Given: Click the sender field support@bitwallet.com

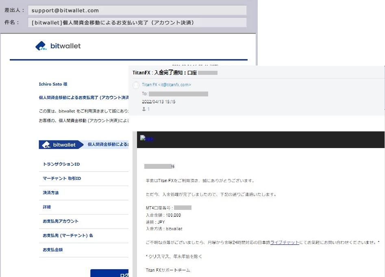Looking at the screenshot, I should click(x=137, y=10).
